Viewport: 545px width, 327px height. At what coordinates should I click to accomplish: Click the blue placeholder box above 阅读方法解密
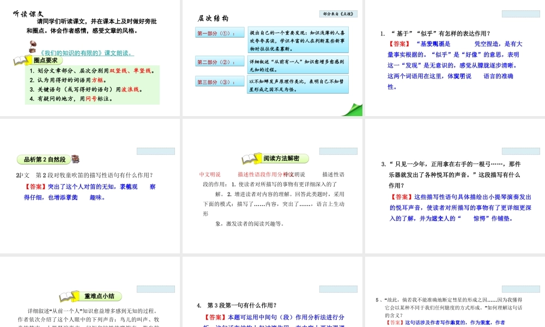click(338, 151)
